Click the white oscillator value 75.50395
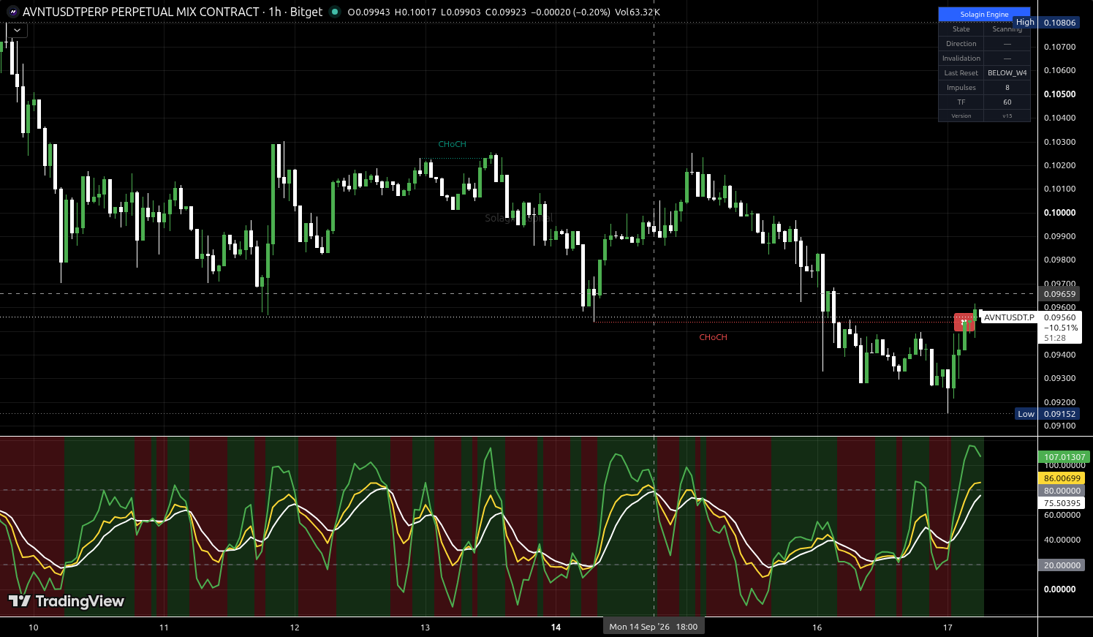Viewport: 1093px width, 637px height. coord(1062,503)
